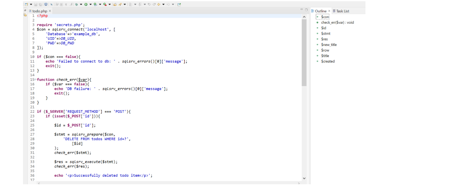Open the New wizard dropdown arrow
Image resolution: width=454 pixels, height=187 pixels.
coord(31,4)
